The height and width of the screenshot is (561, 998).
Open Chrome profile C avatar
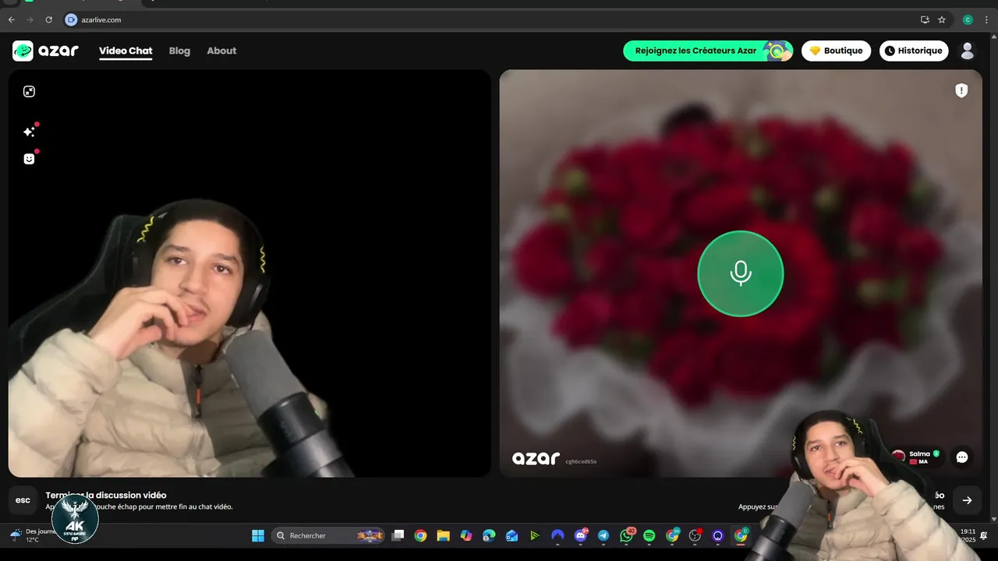pos(968,19)
